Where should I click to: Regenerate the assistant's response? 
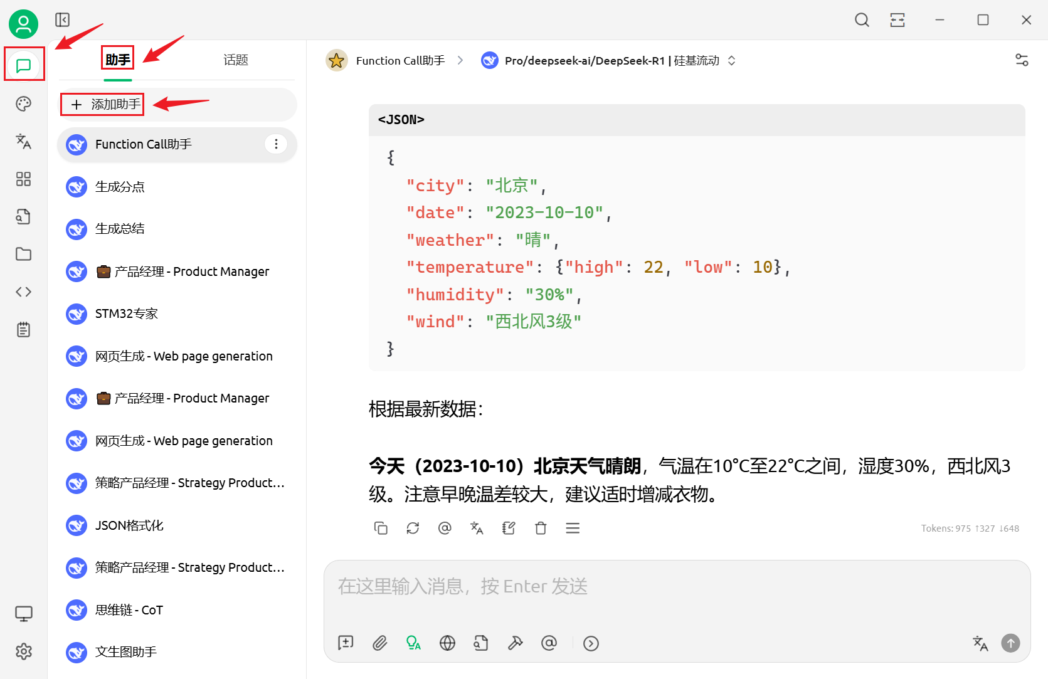pyautogui.click(x=413, y=528)
